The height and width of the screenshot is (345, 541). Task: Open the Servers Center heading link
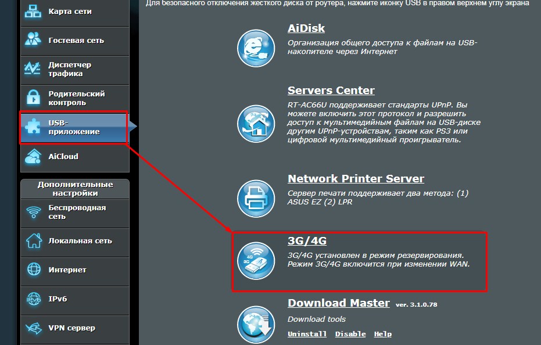(331, 91)
